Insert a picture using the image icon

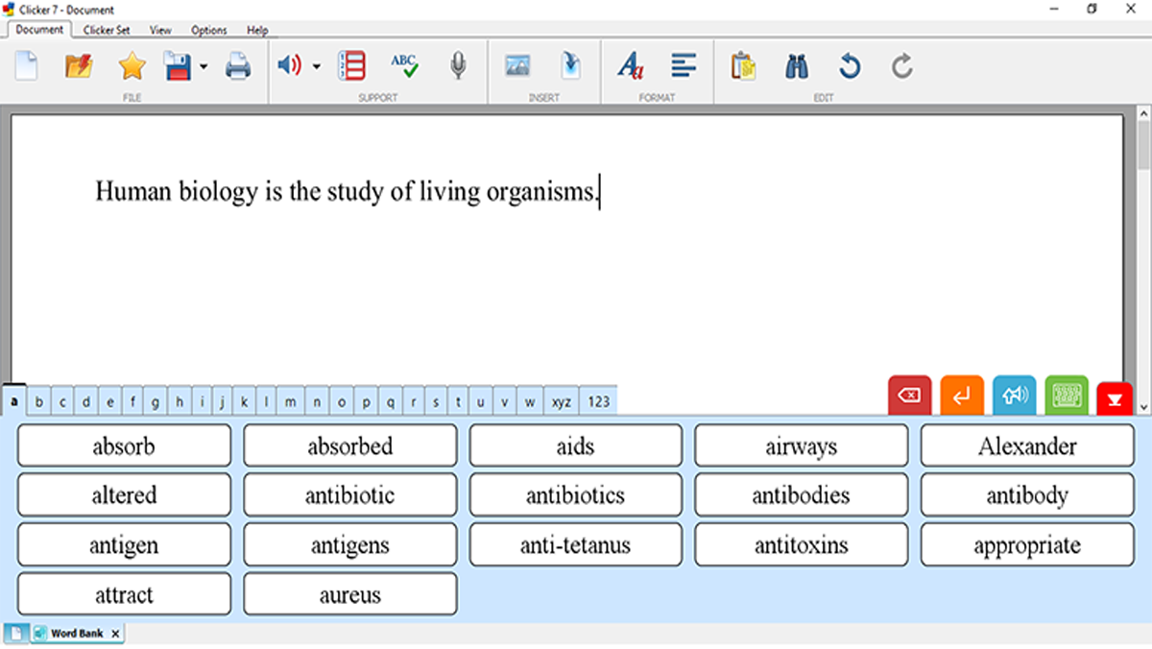click(x=517, y=66)
